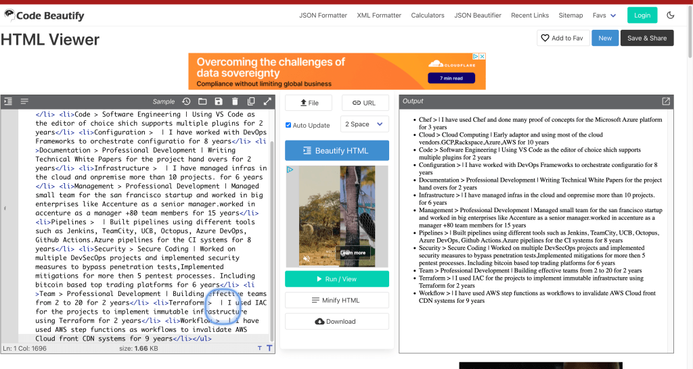Open file with the folder icon
Viewport: 693px width, 369px height.
tap(202, 101)
